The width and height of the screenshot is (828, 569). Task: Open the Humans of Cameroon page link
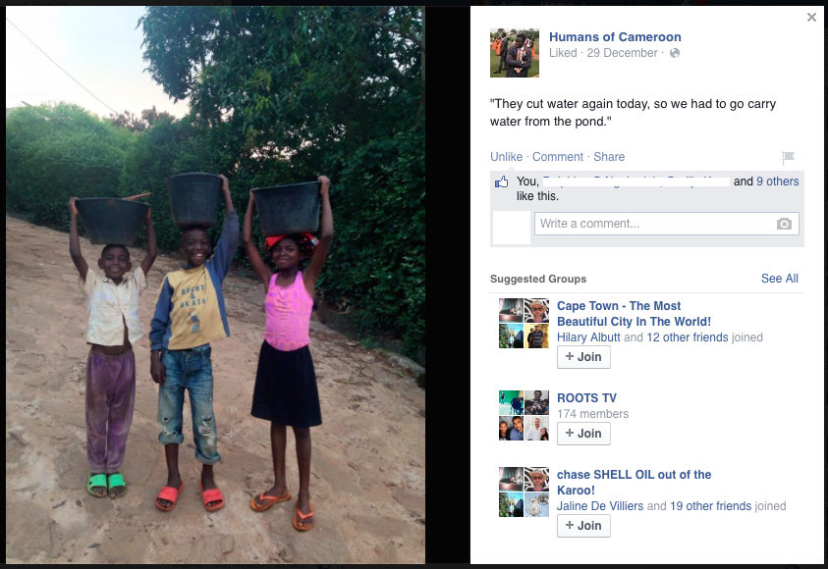(x=615, y=37)
